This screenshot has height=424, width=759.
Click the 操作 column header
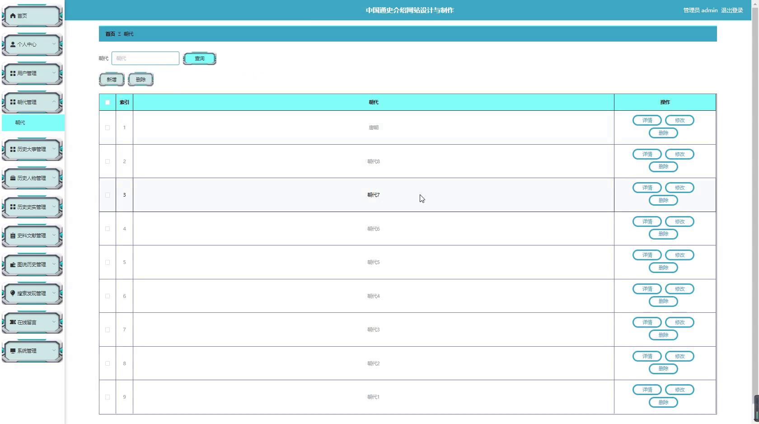tap(665, 102)
